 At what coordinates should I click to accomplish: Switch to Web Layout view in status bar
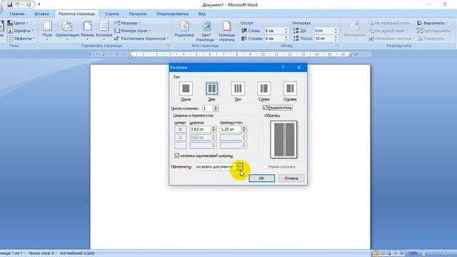tap(388, 253)
